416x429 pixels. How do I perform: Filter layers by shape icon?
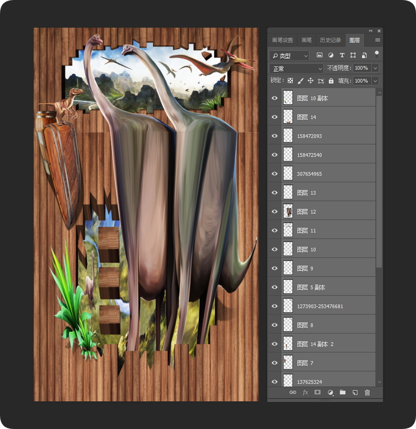coord(353,55)
